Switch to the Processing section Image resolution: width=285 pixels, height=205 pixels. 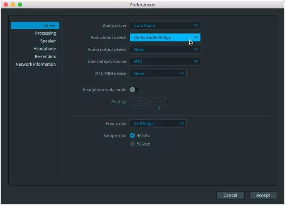45,33
